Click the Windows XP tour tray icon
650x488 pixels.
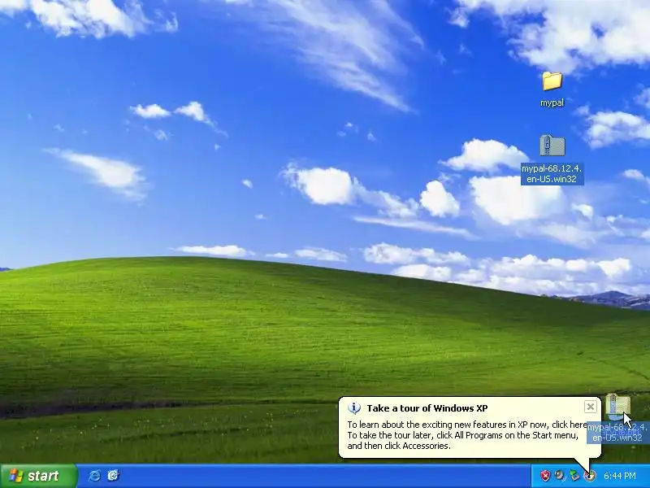(589, 476)
